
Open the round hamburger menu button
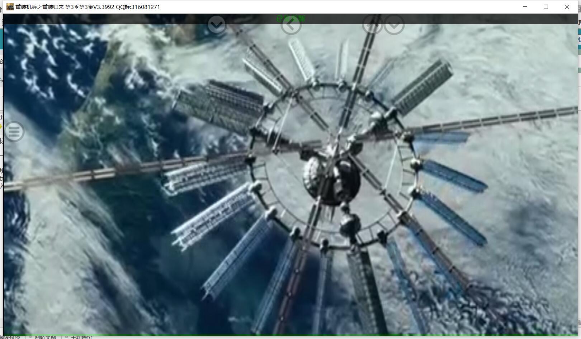(x=14, y=132)
